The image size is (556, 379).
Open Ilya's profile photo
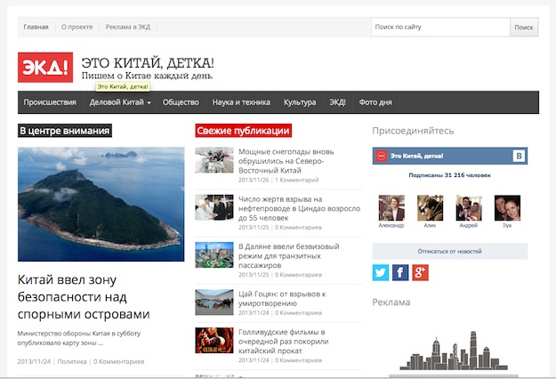point(507,208)
